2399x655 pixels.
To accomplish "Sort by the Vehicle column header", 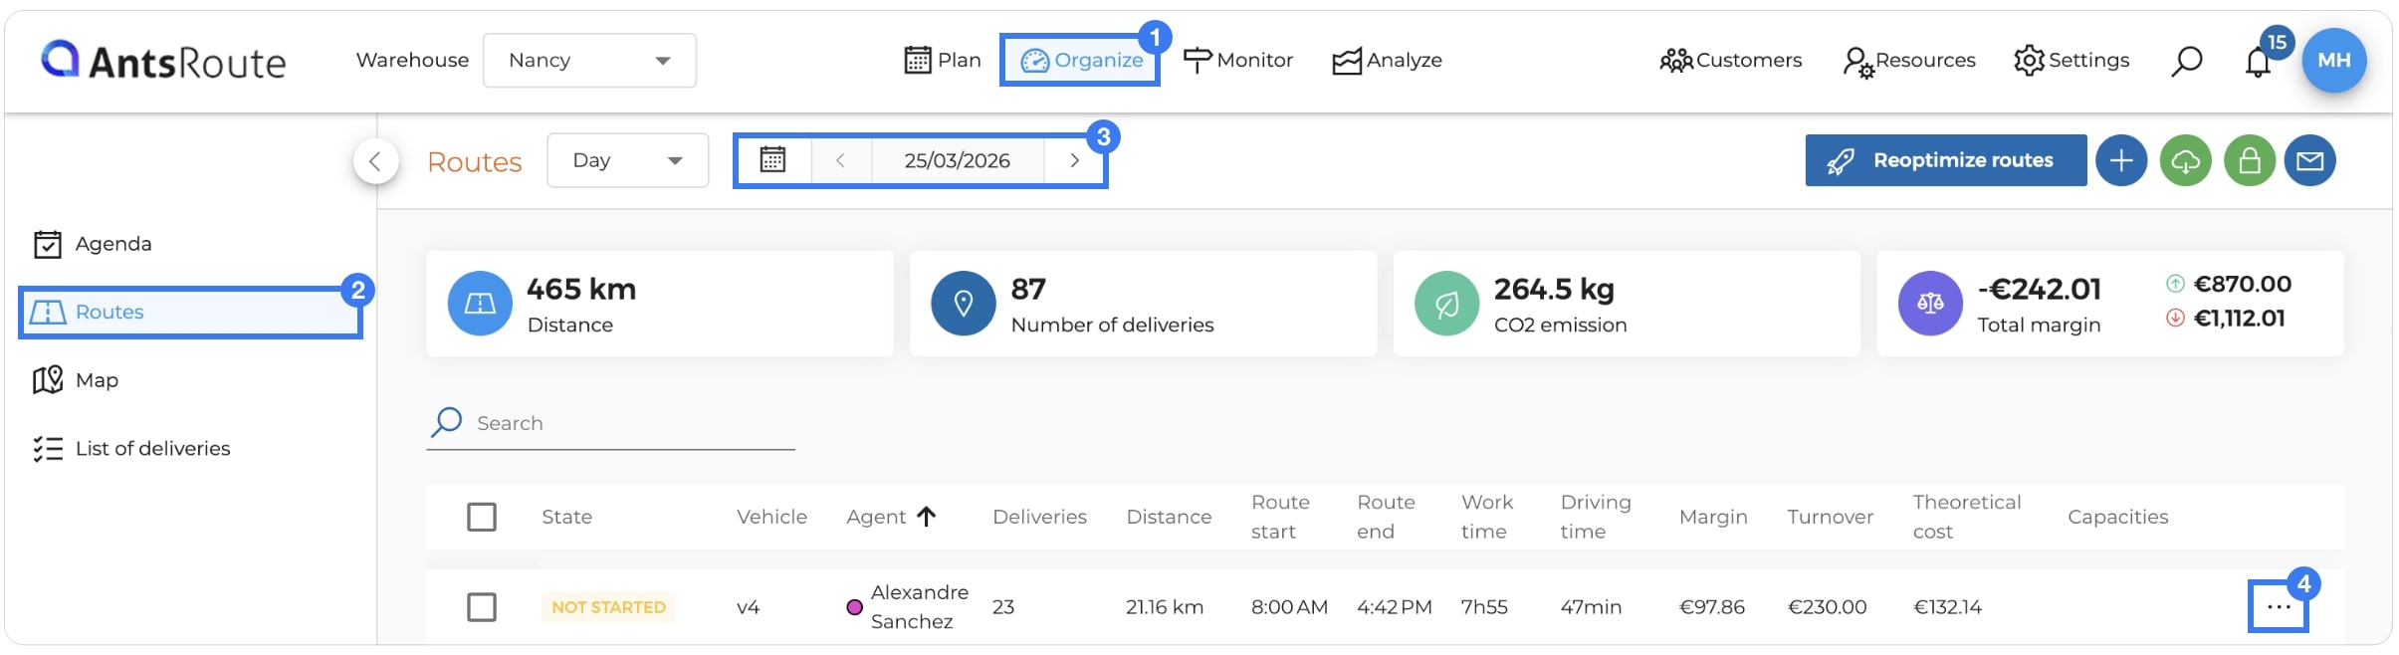I will tap(771, 517).
